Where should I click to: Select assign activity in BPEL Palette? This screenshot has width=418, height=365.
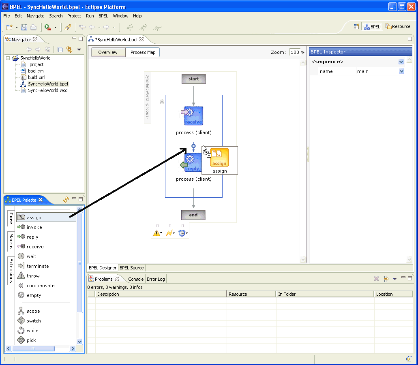(x=46, y=218)
